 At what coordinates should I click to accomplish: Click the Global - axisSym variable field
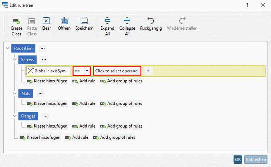pyautogui.click(x=48, y=71)
